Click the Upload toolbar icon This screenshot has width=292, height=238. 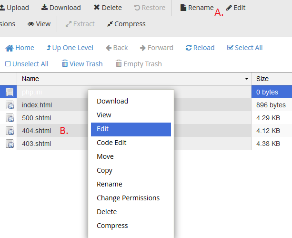[x=2, y=8]
